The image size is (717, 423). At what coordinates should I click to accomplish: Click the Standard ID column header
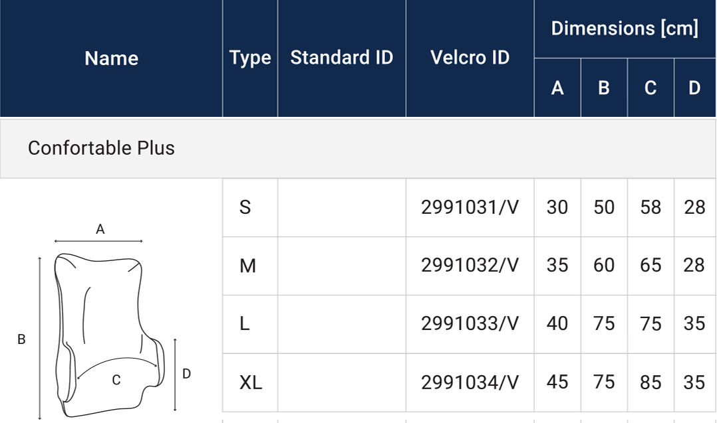click(341, 58)
